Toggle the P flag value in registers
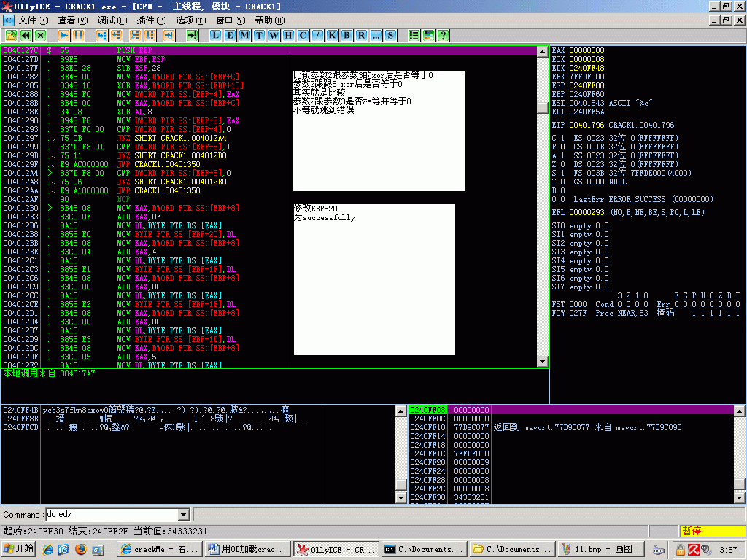This screenshot has width=747, height=560. pos(562,147)
